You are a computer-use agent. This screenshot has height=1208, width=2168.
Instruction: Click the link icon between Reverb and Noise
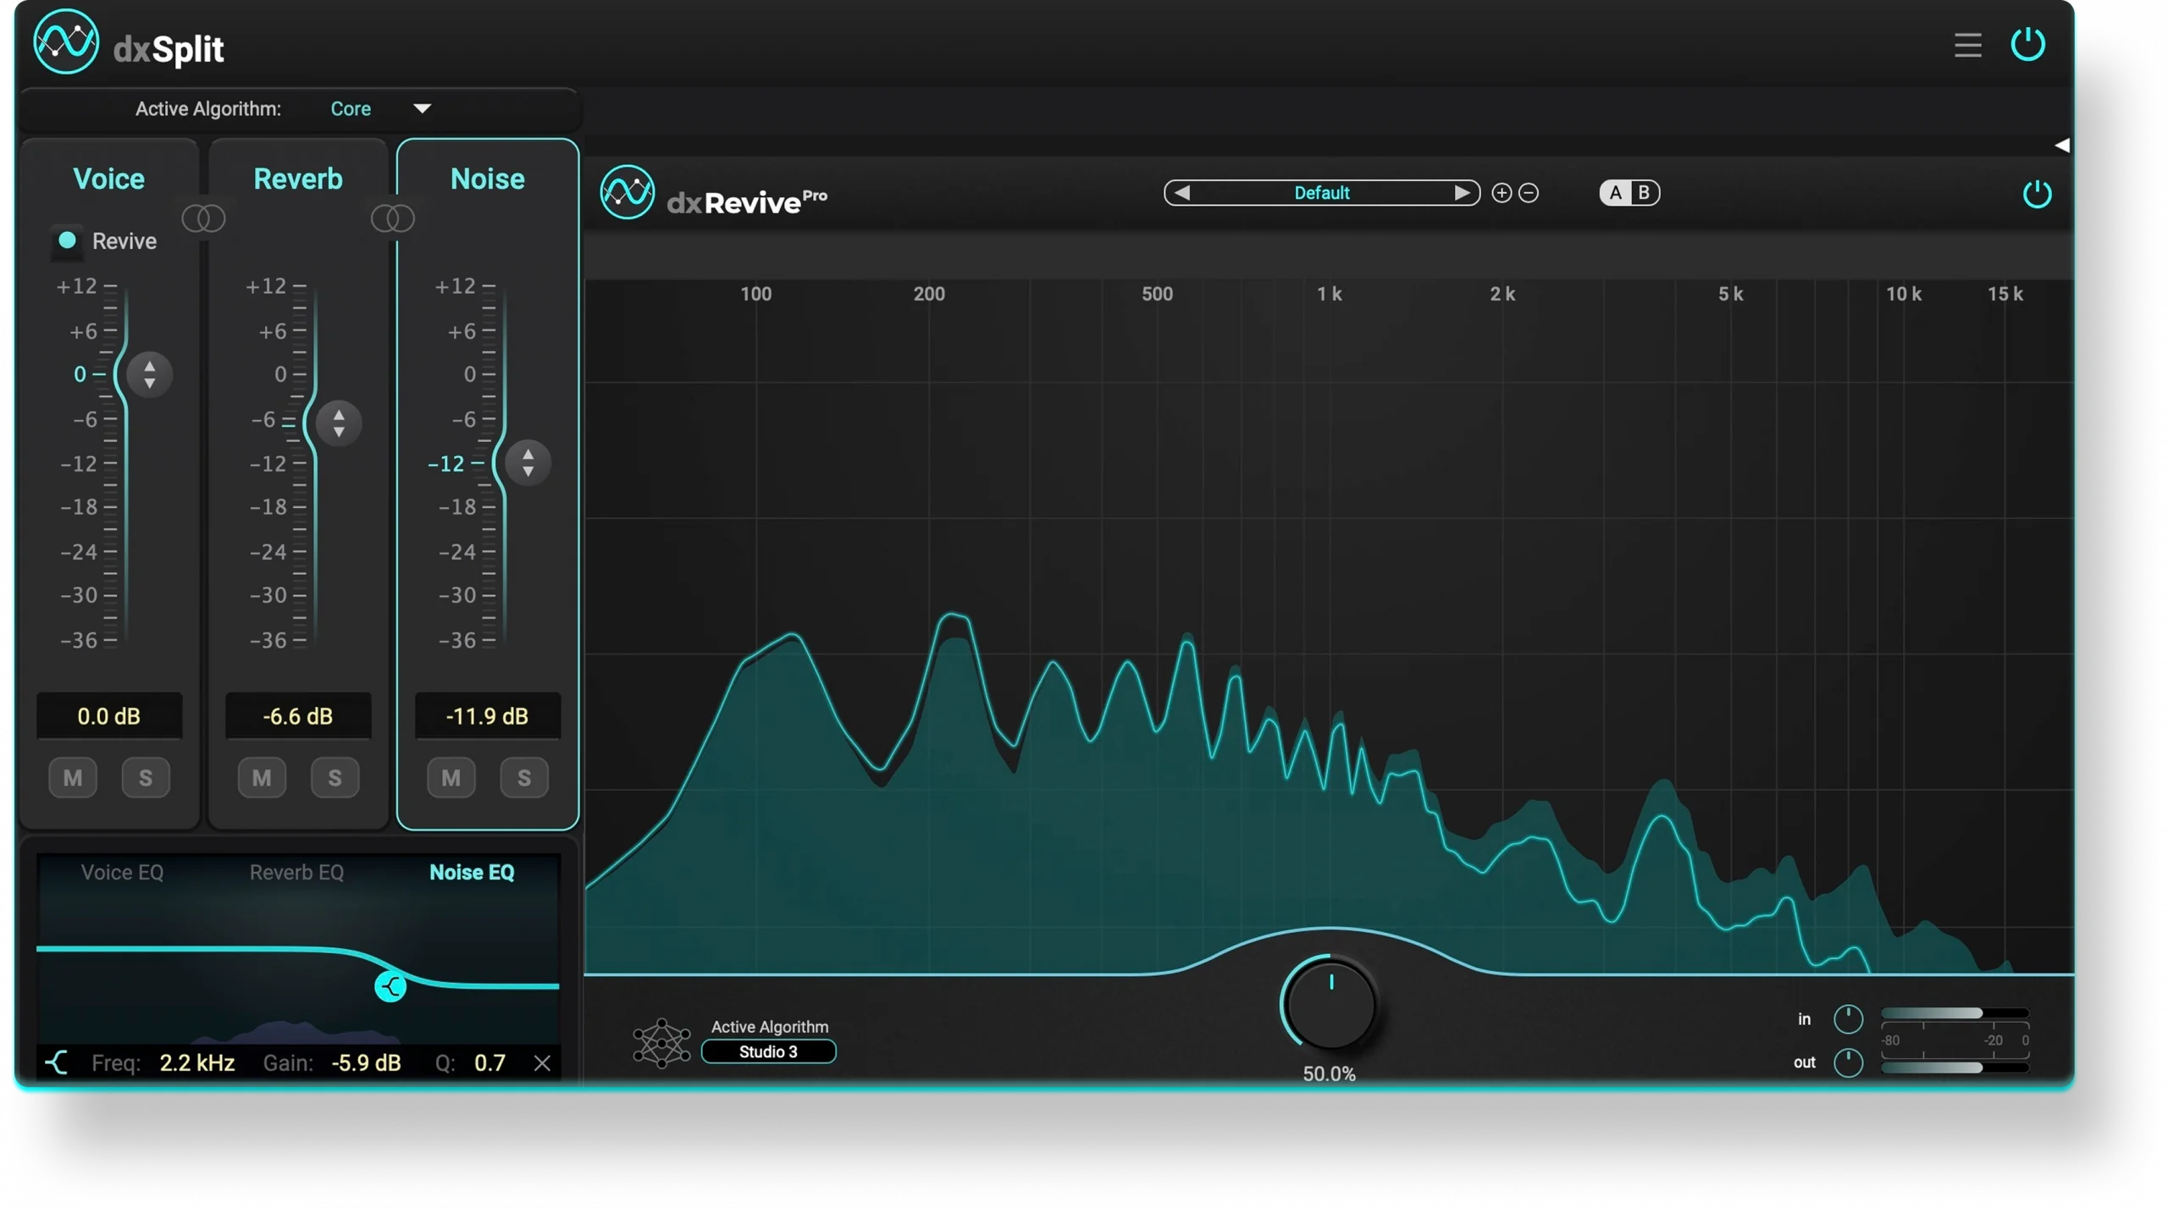point(393,219)
